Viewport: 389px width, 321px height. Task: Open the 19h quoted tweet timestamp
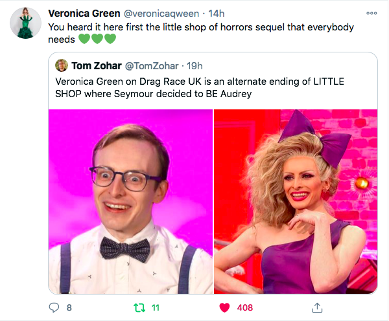tap(194, 66)
